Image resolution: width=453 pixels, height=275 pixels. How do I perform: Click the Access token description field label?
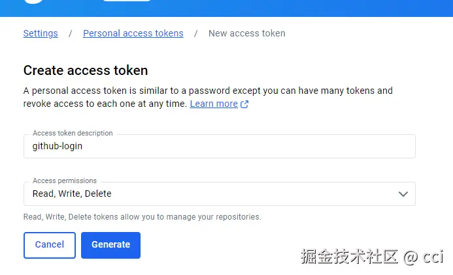pos(73,133)
